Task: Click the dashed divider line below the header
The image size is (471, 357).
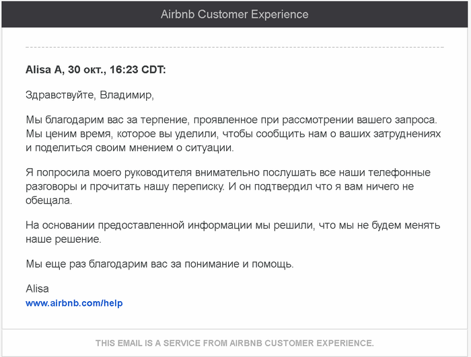Action: tap(235, 47)
